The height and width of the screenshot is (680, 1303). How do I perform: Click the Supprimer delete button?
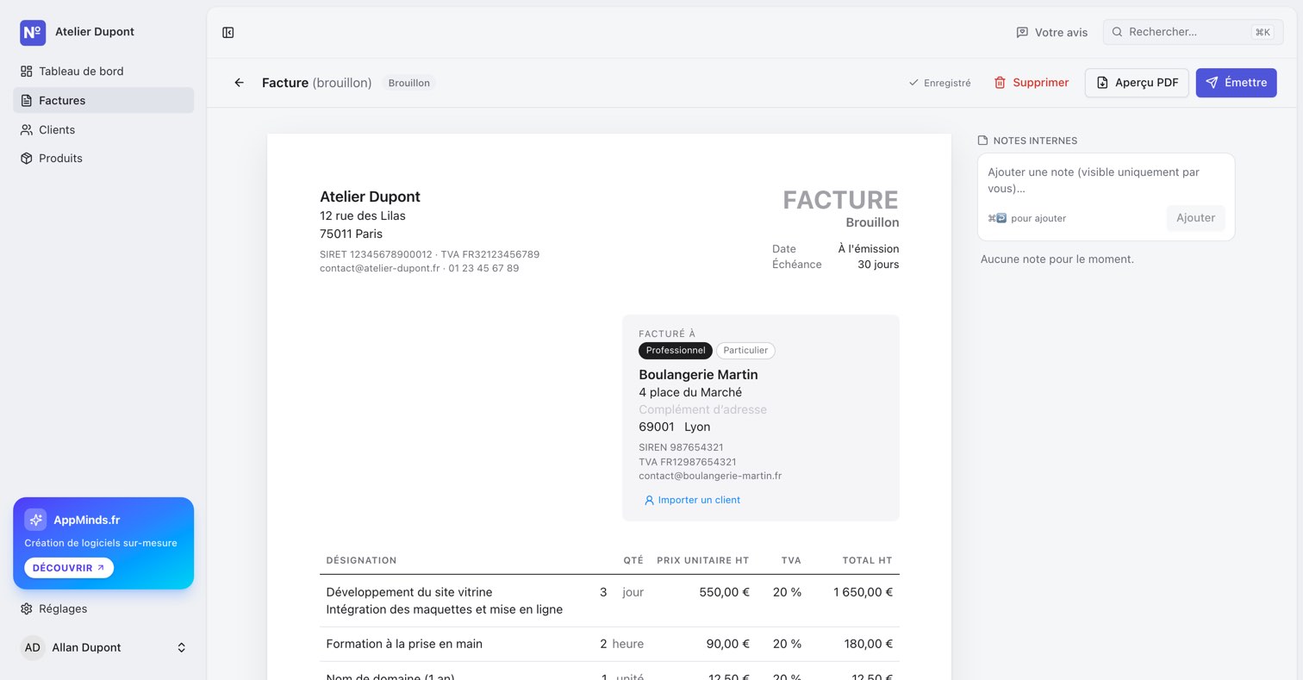pos(1031,83)
